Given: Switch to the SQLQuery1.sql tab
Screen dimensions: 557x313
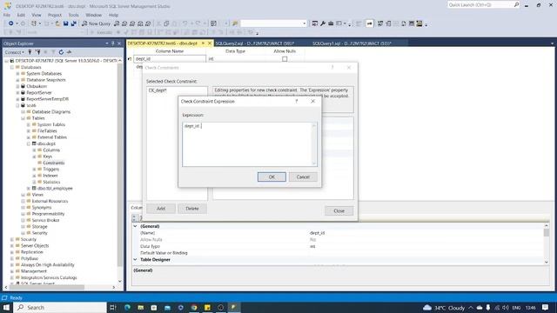Looking at the screenshot, I should 352,43.
